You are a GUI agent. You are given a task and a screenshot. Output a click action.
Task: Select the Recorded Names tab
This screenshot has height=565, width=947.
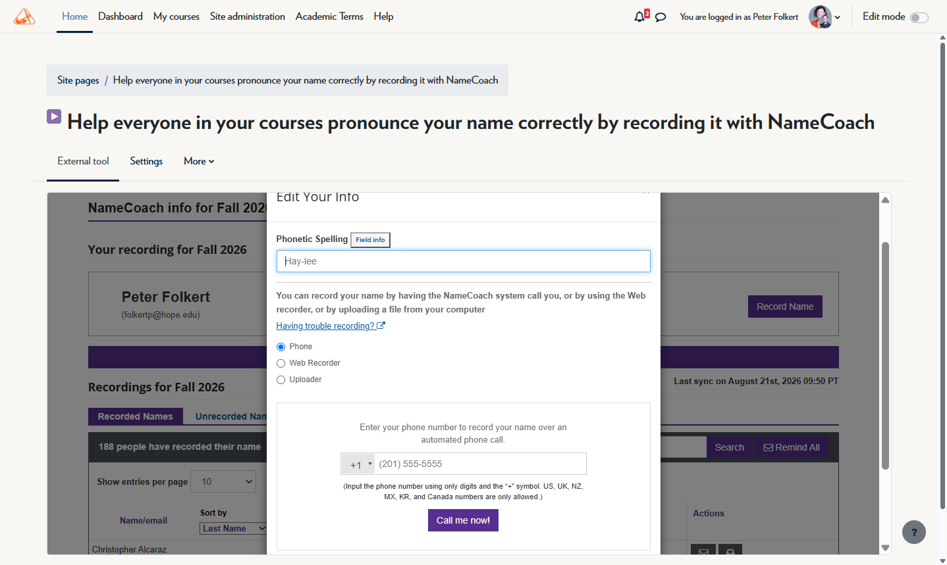point(135,416)
